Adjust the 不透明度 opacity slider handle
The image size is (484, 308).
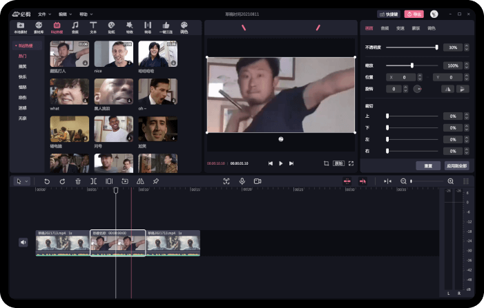pyautogui.click(x=436, y=48)
